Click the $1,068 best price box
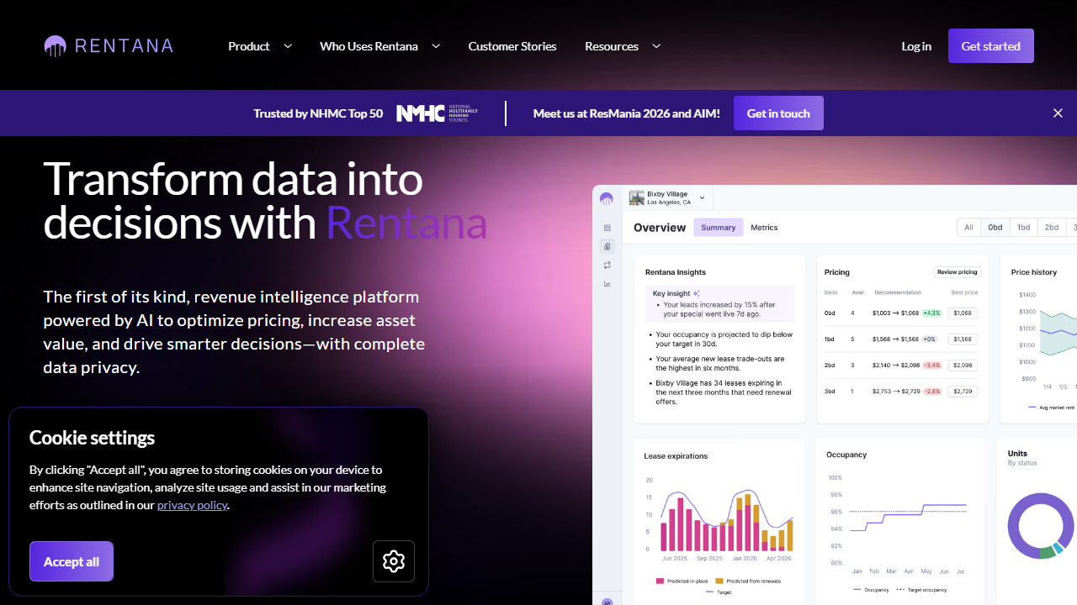This screenshot has width=1077, height=605. (963, 313)
